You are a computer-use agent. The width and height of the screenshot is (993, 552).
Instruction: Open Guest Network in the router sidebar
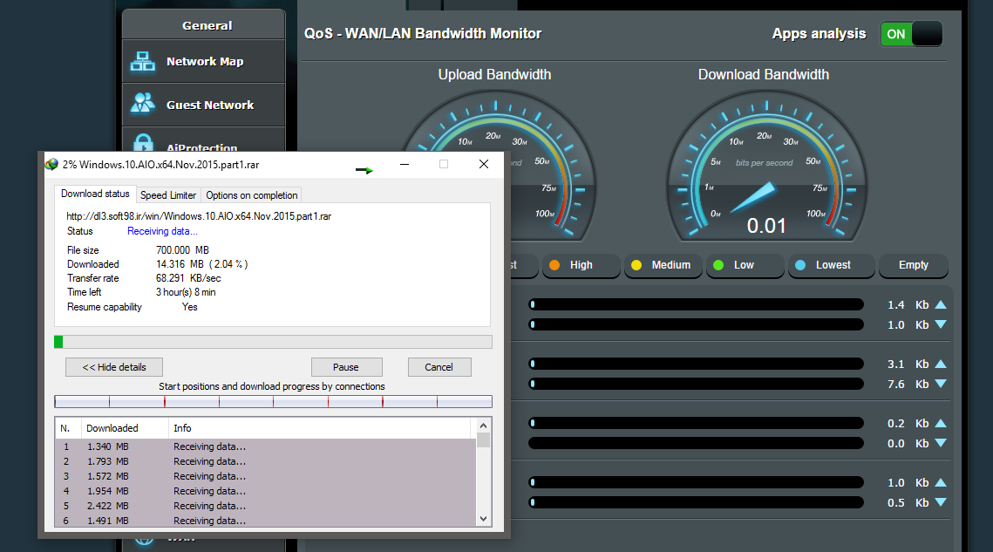203,105
